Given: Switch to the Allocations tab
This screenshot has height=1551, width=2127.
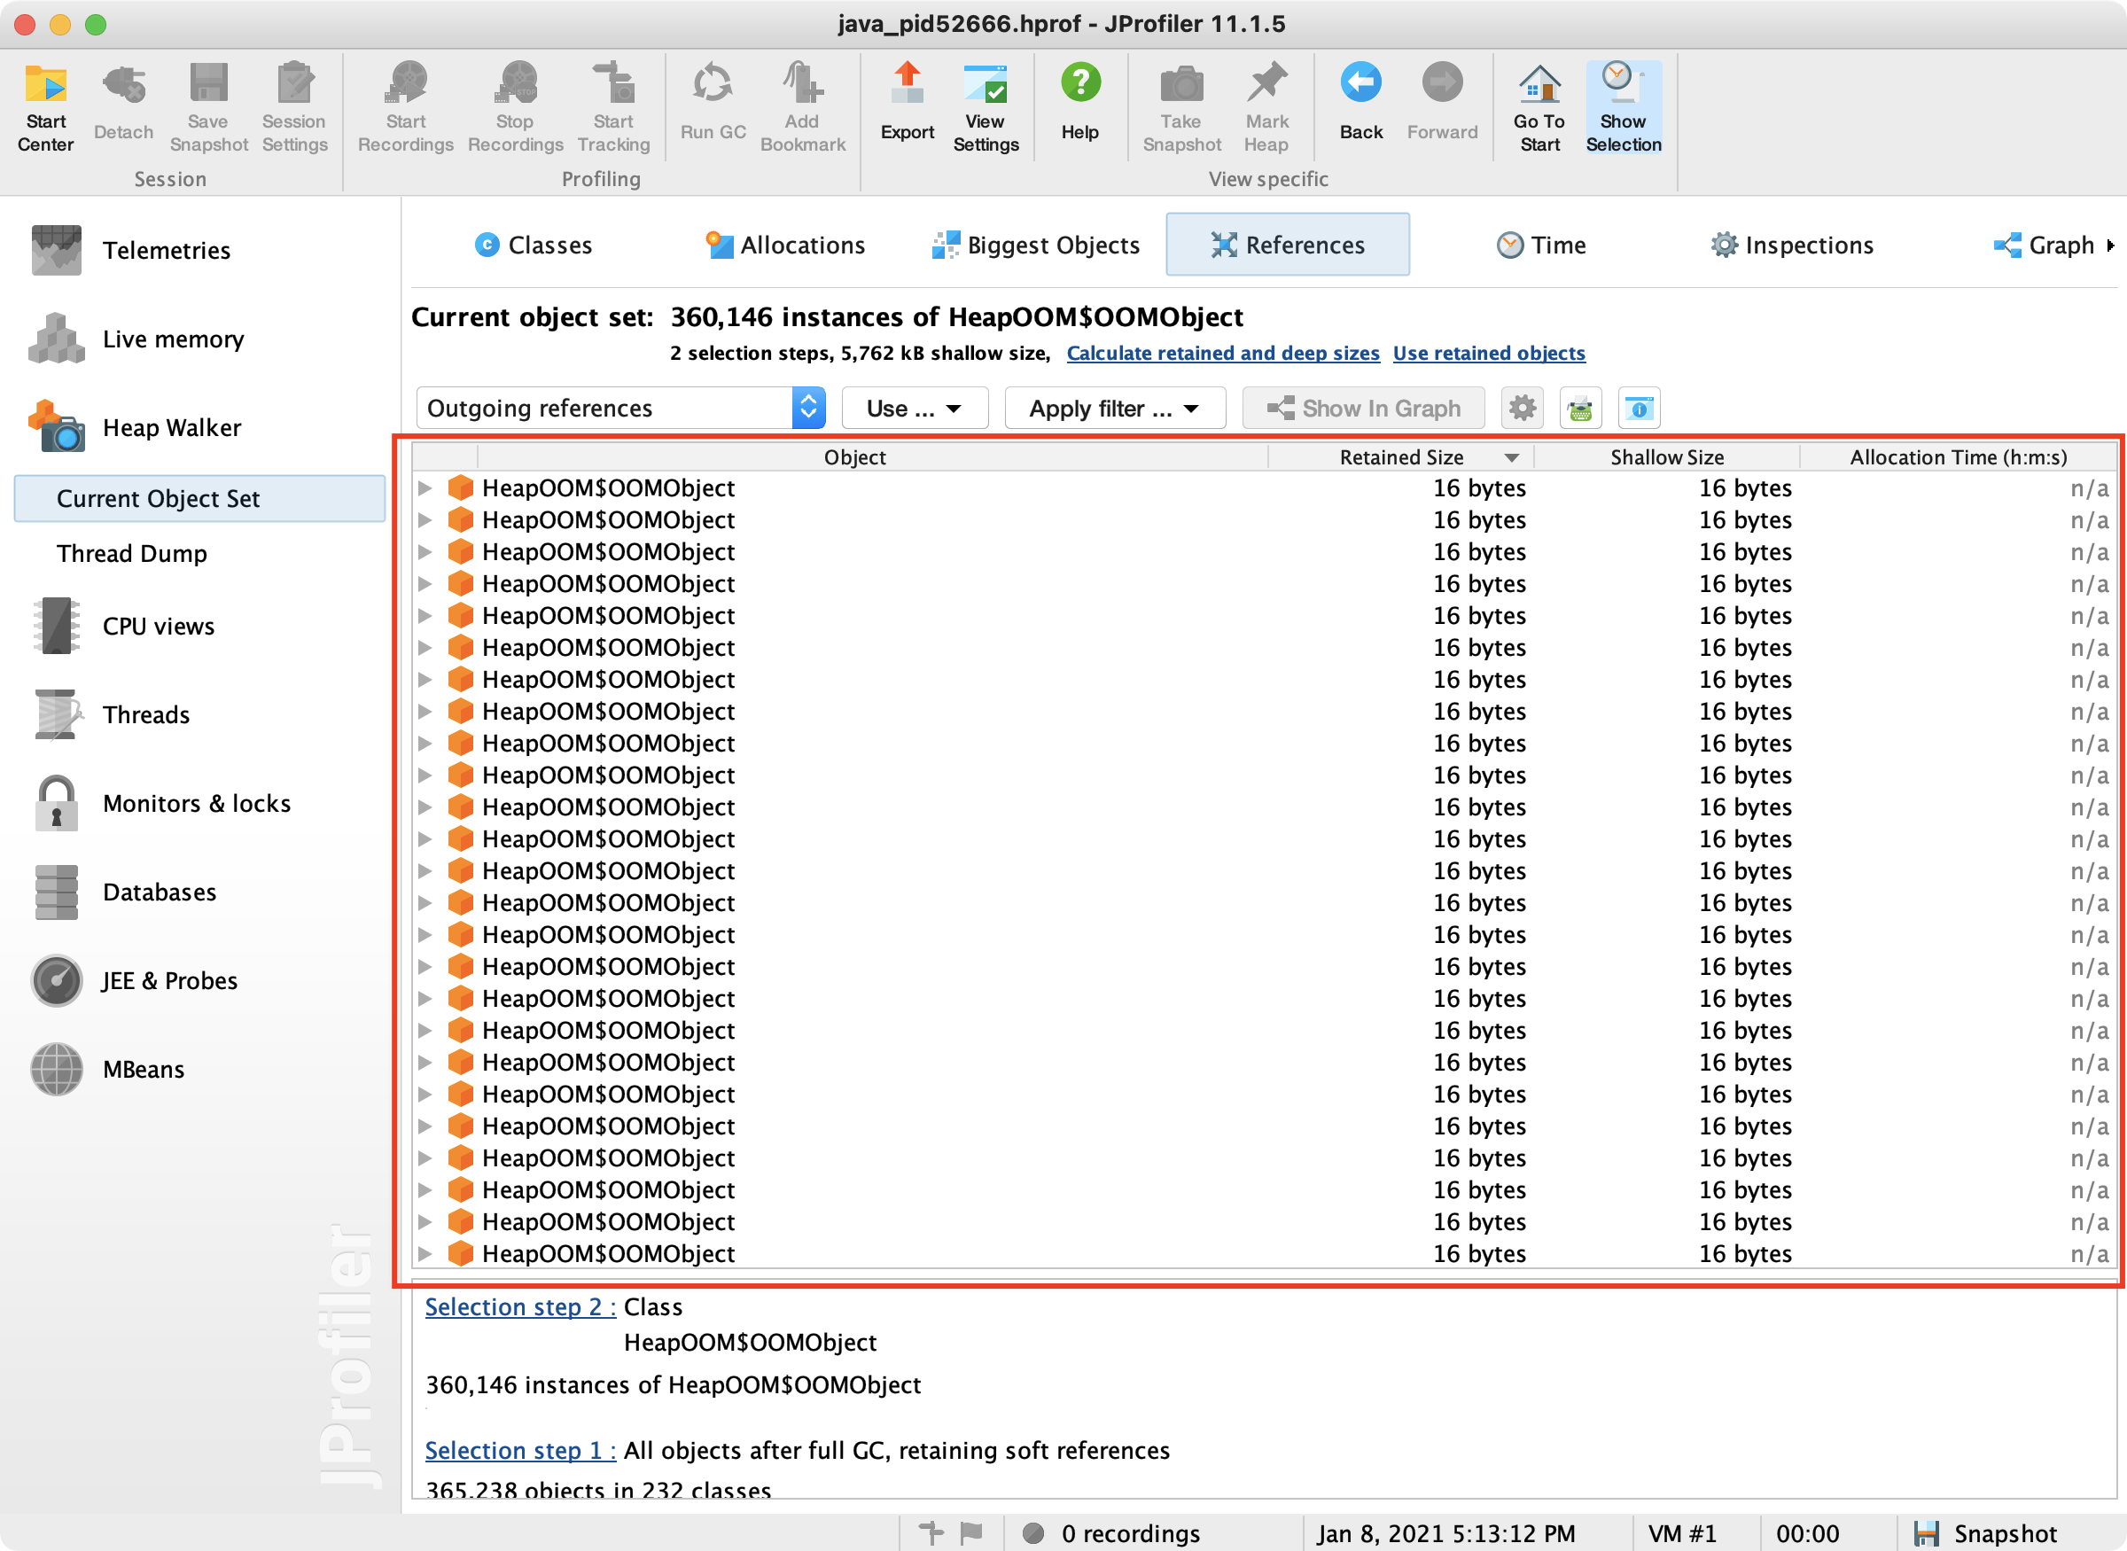Looking at the screenshot, I should 784,245.
